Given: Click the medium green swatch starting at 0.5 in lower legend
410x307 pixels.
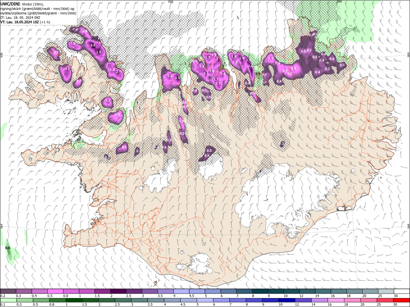Looking at the screenshot, I should point(41,300).
